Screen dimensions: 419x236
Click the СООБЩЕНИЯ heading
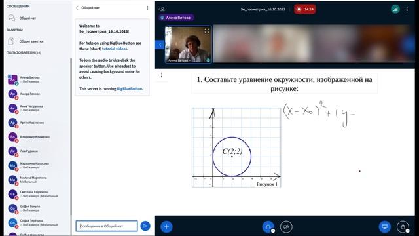pos(18,6)
